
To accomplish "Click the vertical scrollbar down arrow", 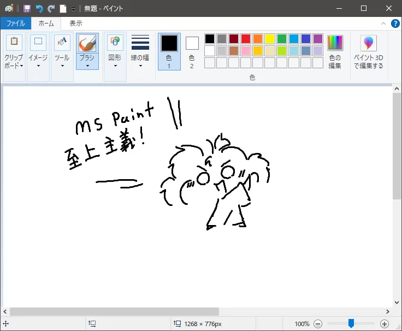I will [397, 302].
